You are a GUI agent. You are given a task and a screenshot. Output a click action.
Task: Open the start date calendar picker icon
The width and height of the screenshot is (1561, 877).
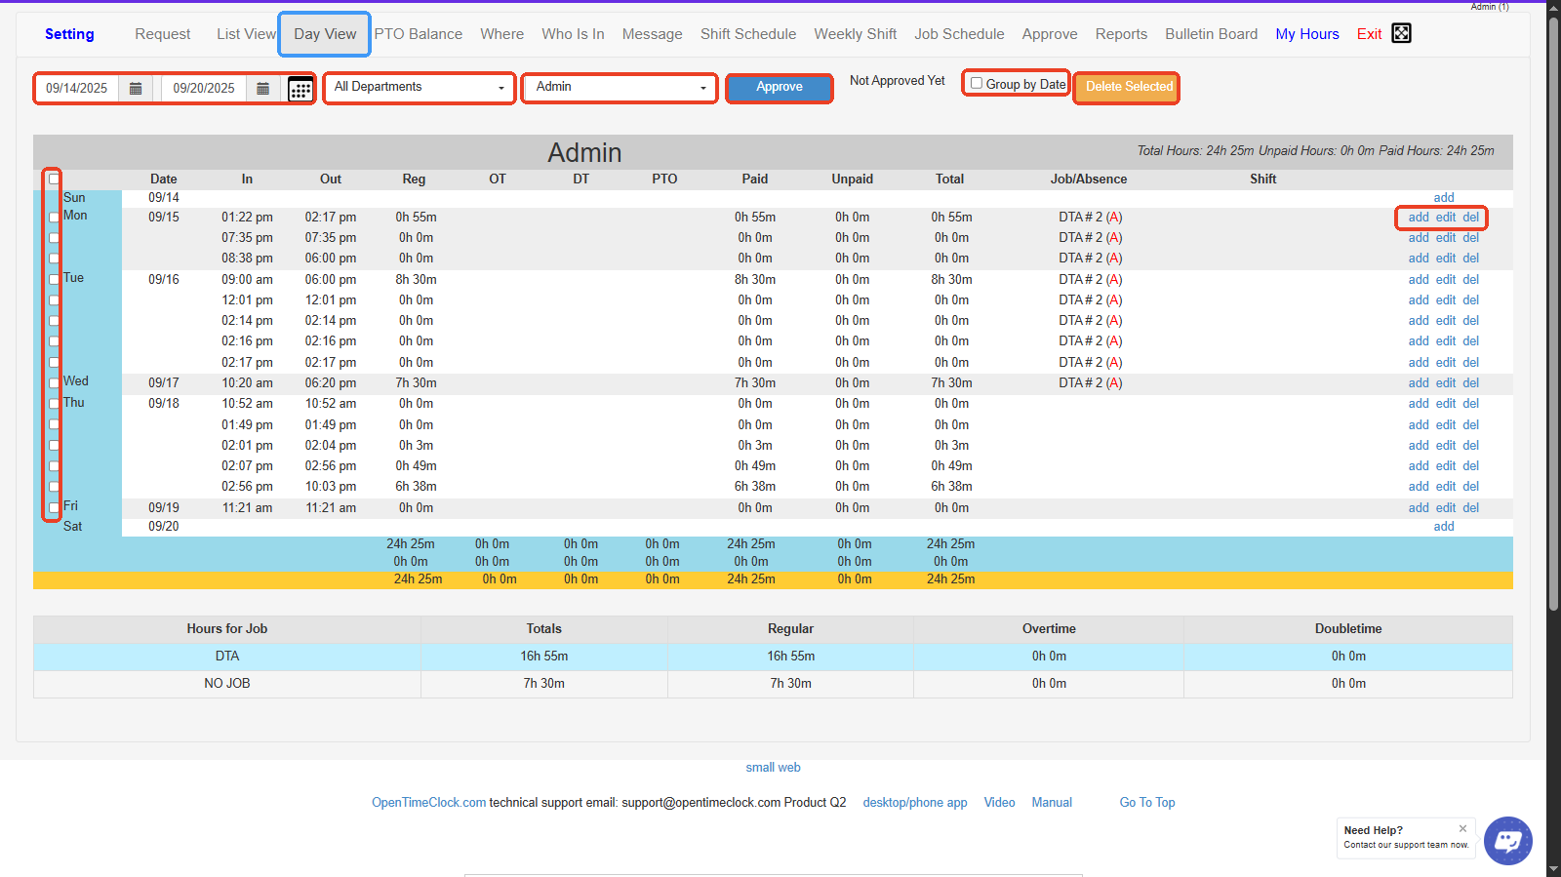[x=136, y=89]
